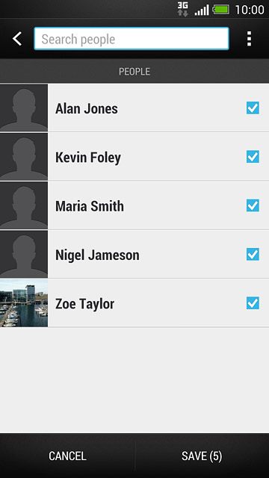Select the Maria Smith contact row

134,205
